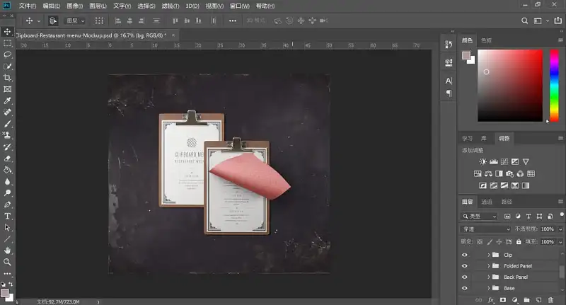Select the Crop tool

pyautogui.click(x=7, y=78)
